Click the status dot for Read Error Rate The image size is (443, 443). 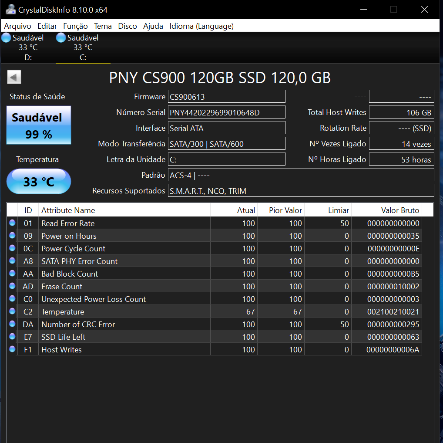pyautogui.click(x=12, y=223)
